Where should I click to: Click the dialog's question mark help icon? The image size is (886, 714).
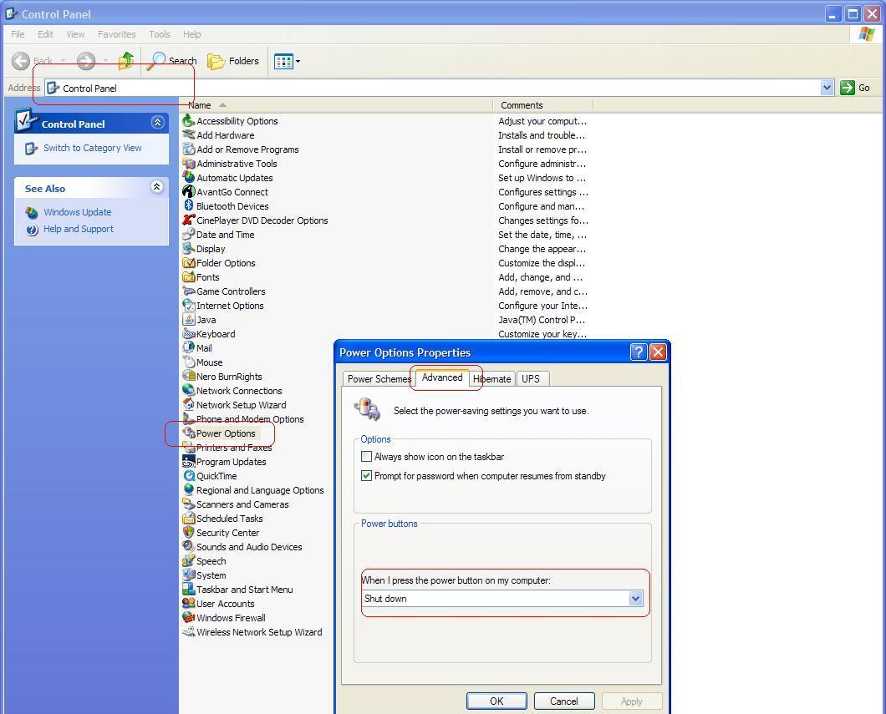click(x=638, y=352)
